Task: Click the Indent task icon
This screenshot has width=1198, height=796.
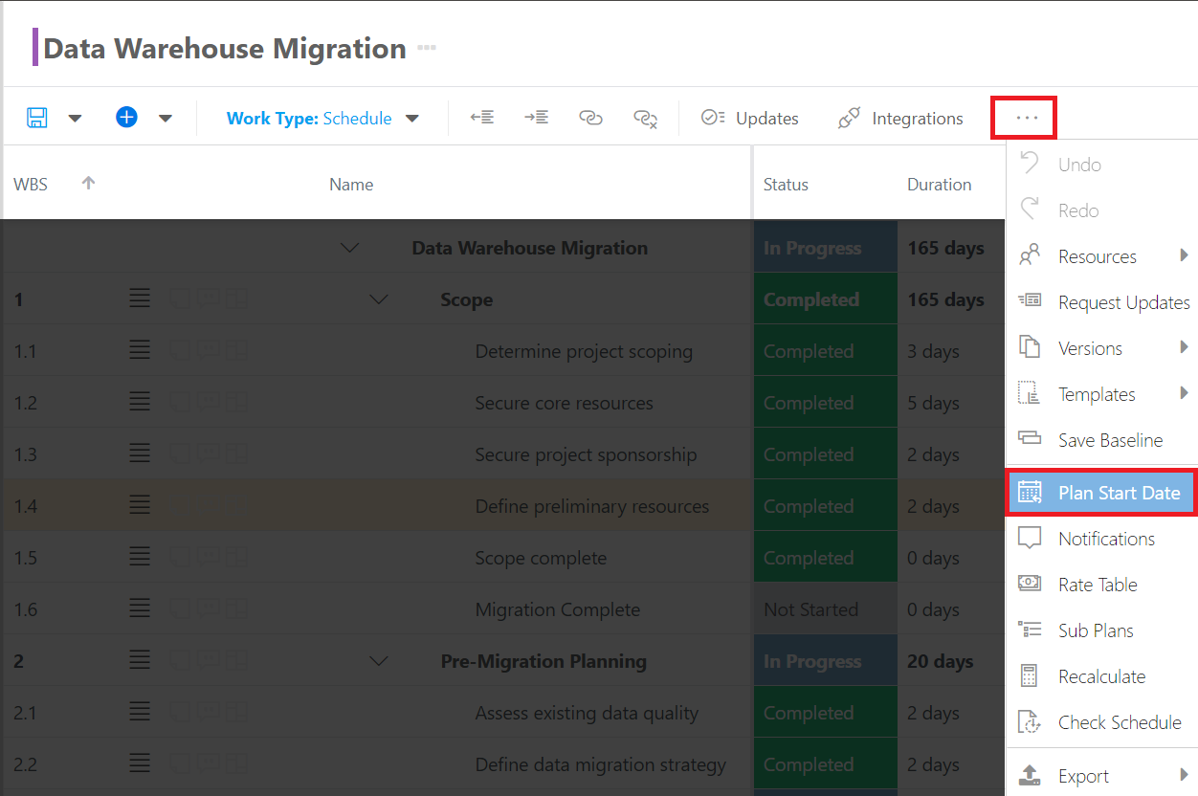Action: (x=536, y=118)
